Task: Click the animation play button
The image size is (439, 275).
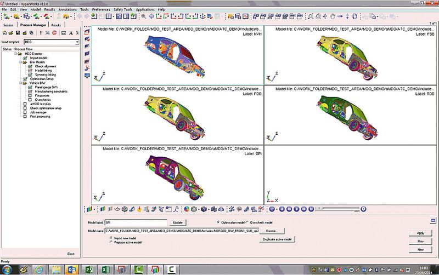Action: point(296,209)
